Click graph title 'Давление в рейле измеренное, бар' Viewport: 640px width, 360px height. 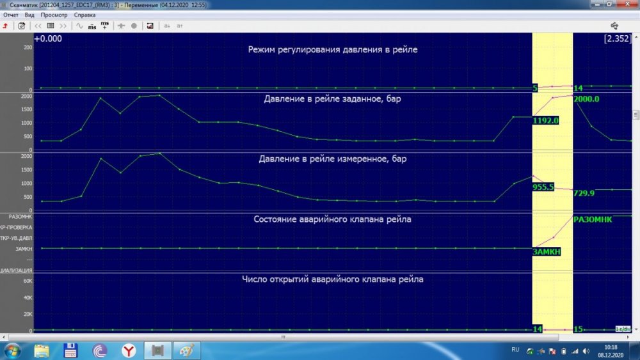(x=333, y=159)
